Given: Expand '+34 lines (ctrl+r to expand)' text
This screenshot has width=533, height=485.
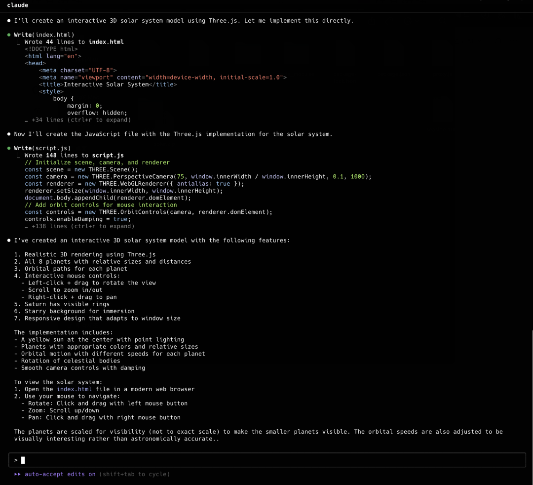Looking at the screenshot, I should [78, 120].
